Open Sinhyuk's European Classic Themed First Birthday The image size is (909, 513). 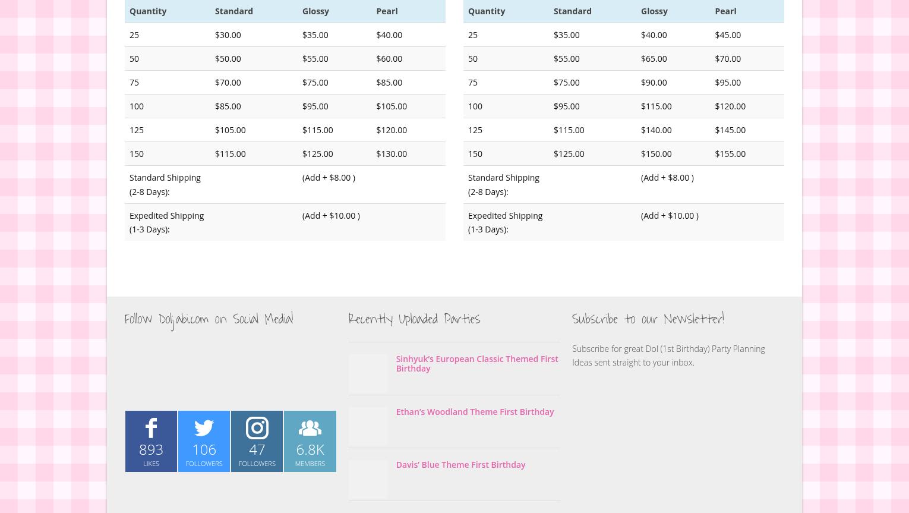pos(476,363)
